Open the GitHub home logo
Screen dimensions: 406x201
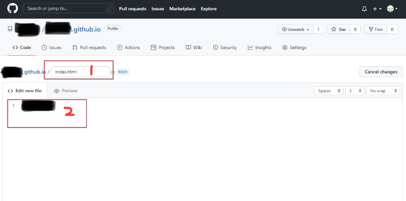(x=12, y=9)
